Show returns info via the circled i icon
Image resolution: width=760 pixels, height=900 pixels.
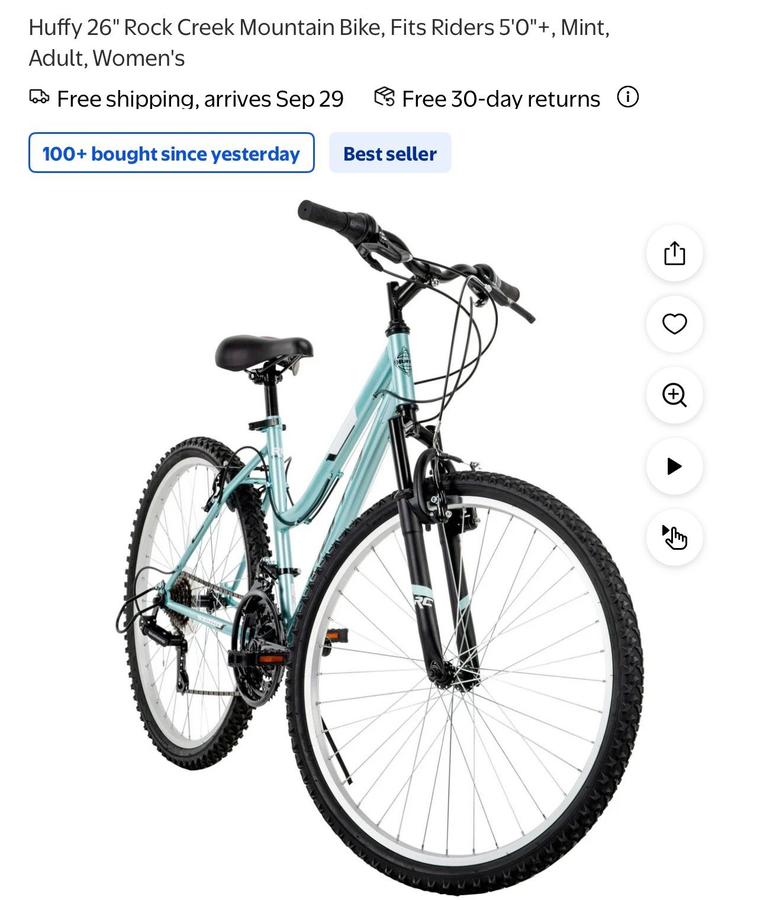628,97
